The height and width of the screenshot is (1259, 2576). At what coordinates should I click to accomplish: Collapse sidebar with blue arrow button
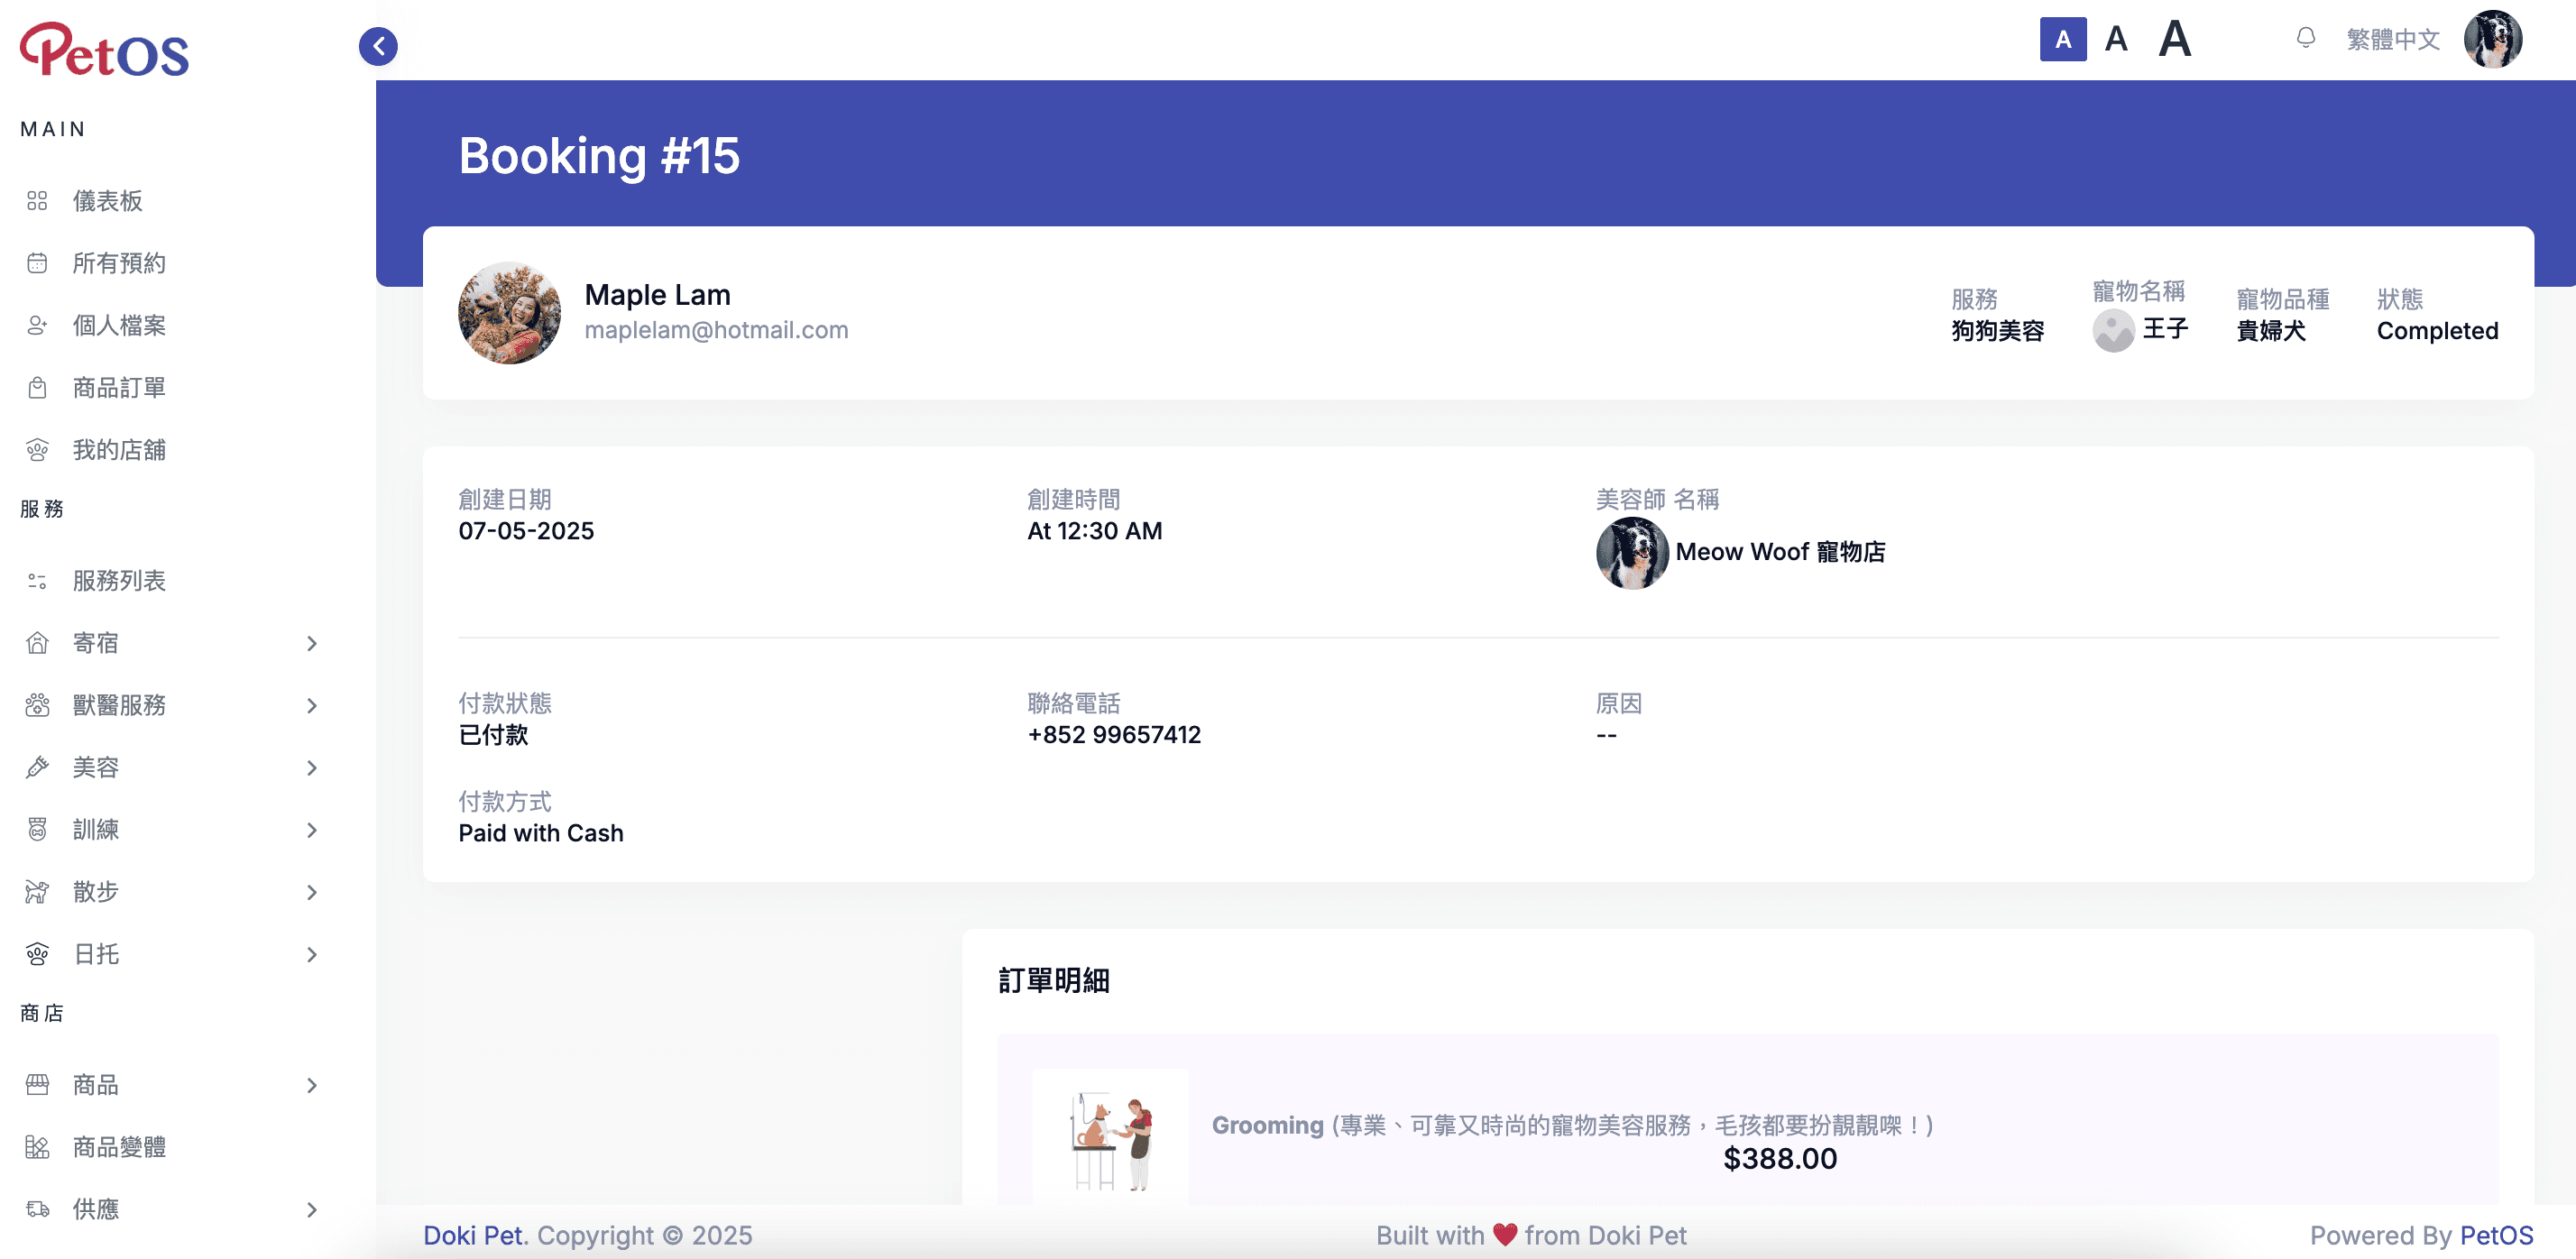point(378,46)
